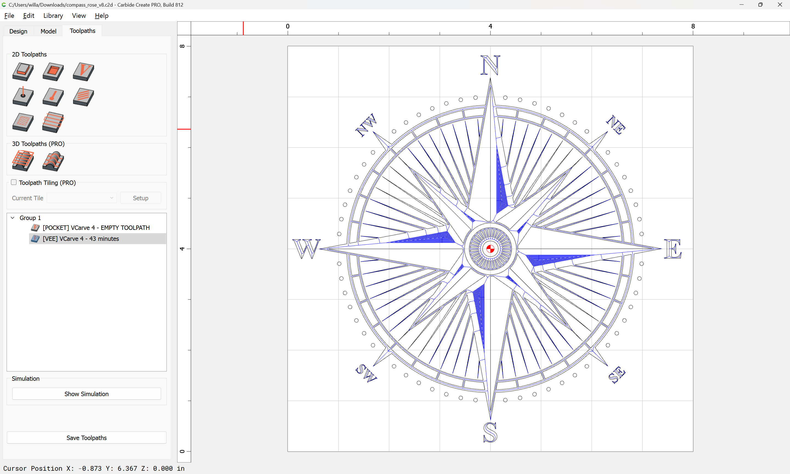
Task: Open the Library menu
Action: click(53, 16)
